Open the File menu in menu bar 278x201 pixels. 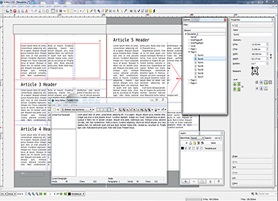click(3, 6)
